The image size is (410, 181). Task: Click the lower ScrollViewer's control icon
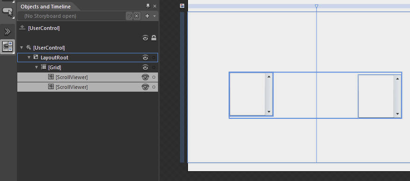tap(51, 87)
